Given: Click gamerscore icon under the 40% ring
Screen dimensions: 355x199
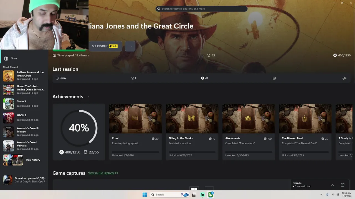Looking at the screenshot, I should [x=62, y=152].
